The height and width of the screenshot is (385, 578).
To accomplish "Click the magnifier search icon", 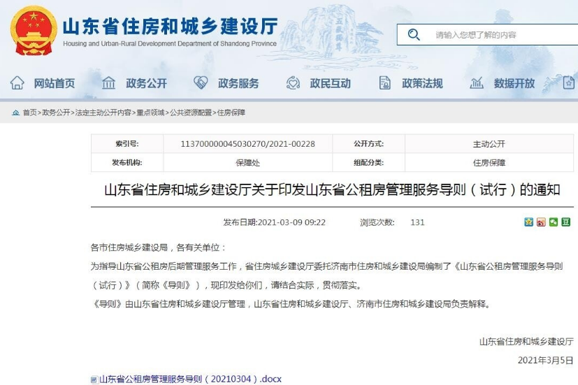I will pos(414,35).
